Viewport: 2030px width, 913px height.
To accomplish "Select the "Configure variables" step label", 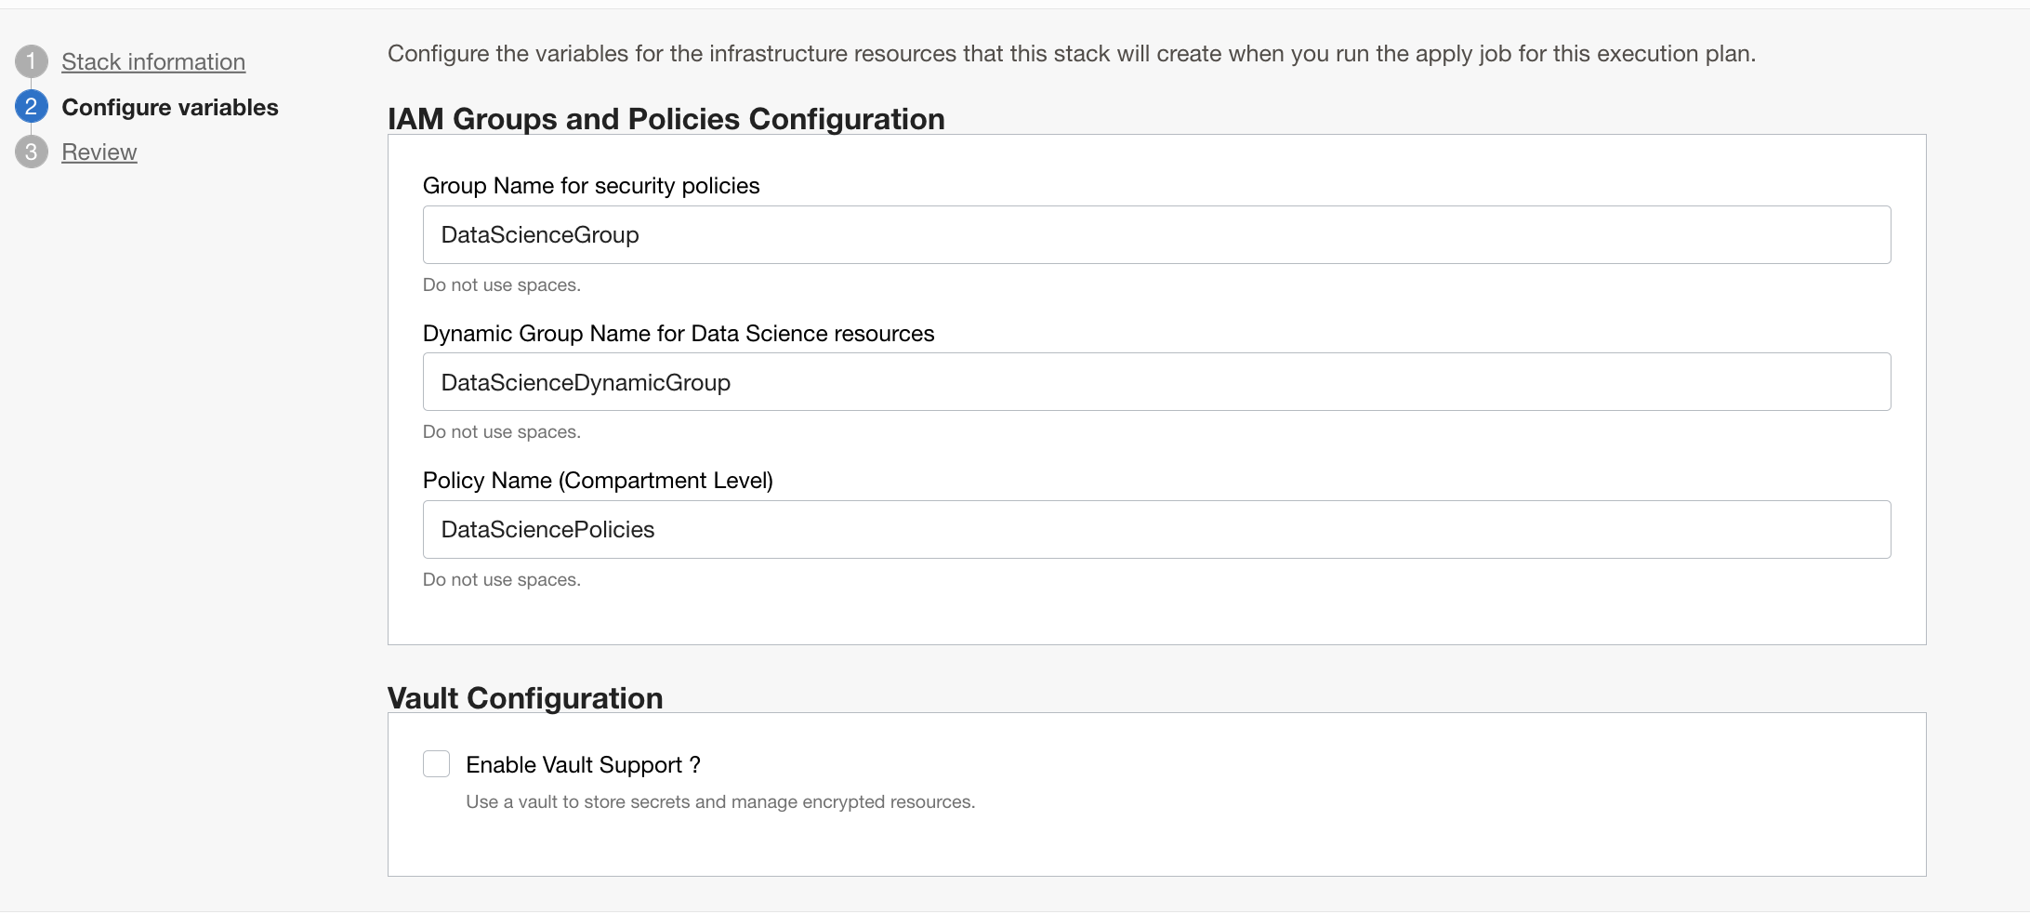I will tap(170, 107).
